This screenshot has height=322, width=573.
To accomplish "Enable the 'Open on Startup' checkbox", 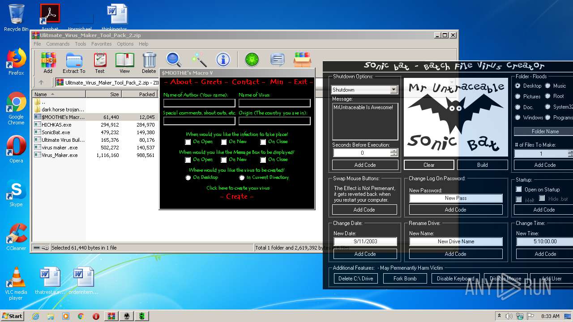I will click(x=519, y=189).
